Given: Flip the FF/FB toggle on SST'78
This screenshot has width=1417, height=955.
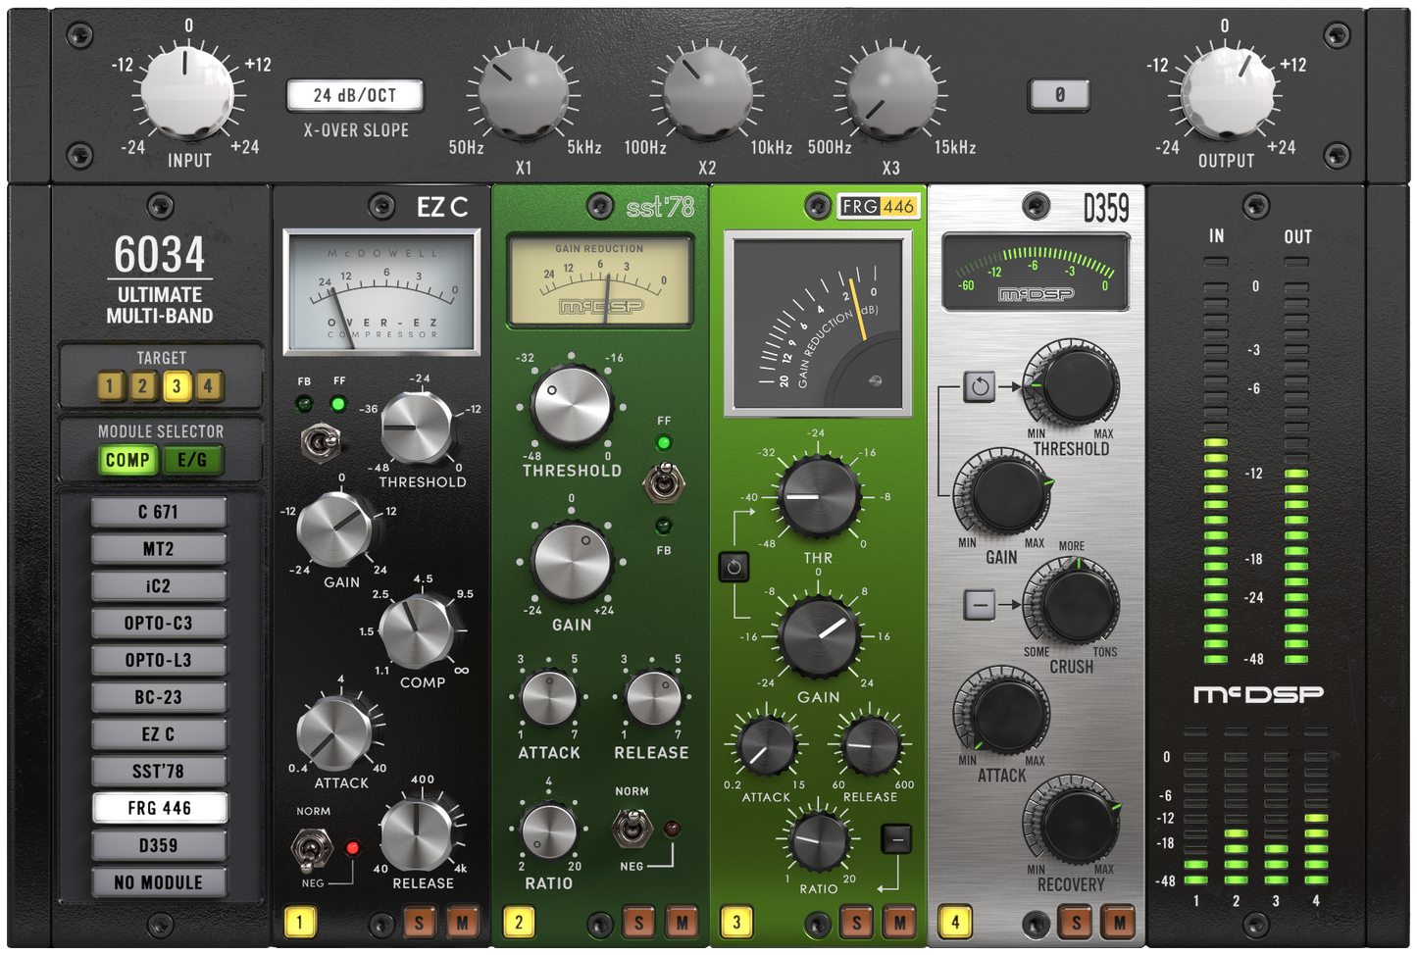Looking at the screenshot, I should 665,480.
